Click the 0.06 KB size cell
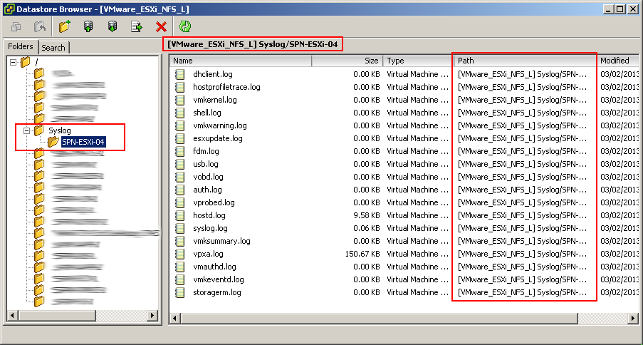Viewport: 643px width, 345px height. pos(366,228)
